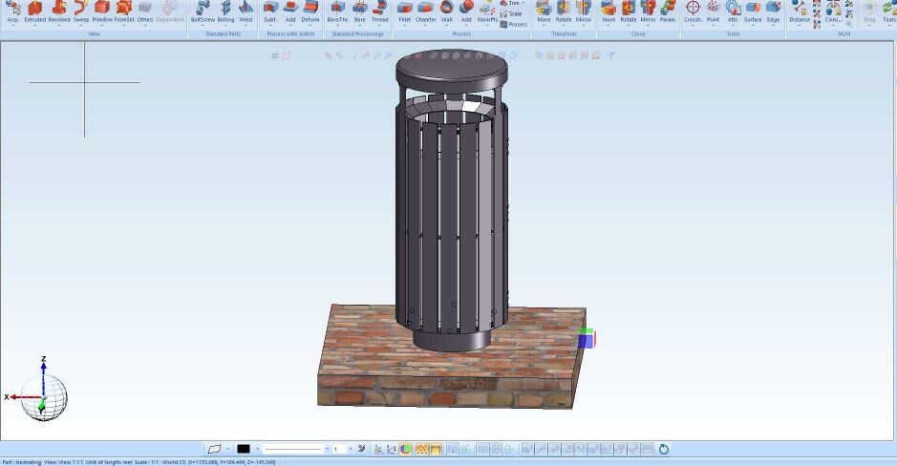Choose the Sweep tool in New group
Screen dimensions: 897x466
pos(81,11)
